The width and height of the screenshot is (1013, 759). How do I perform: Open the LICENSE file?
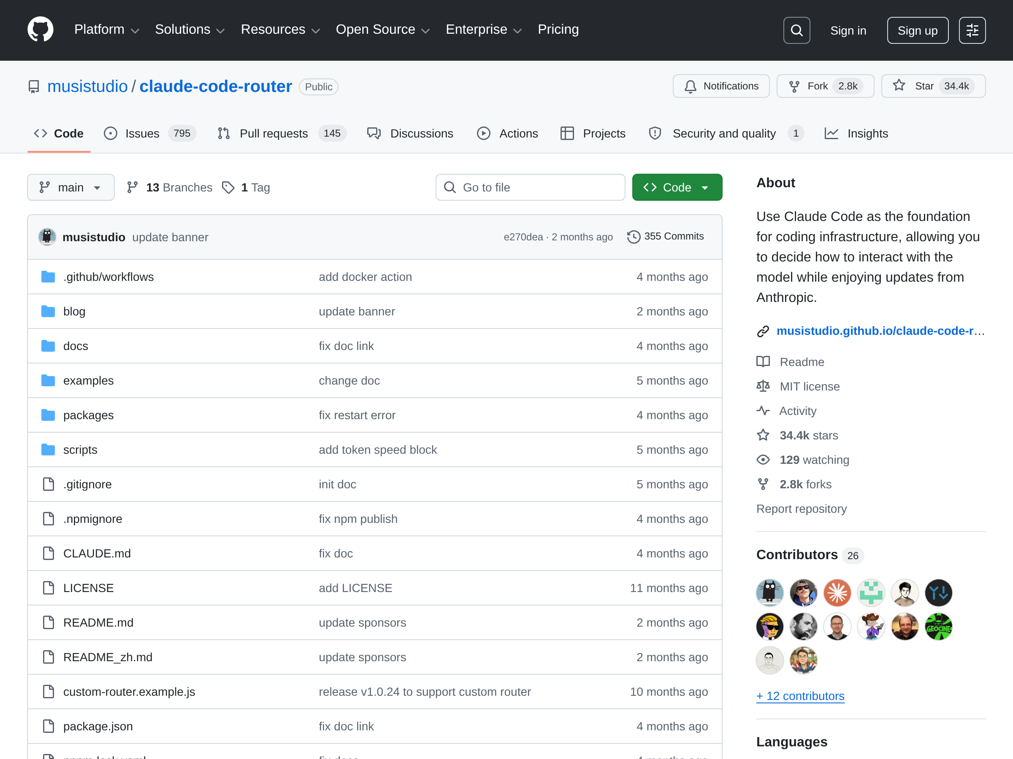tap(88, 588)
